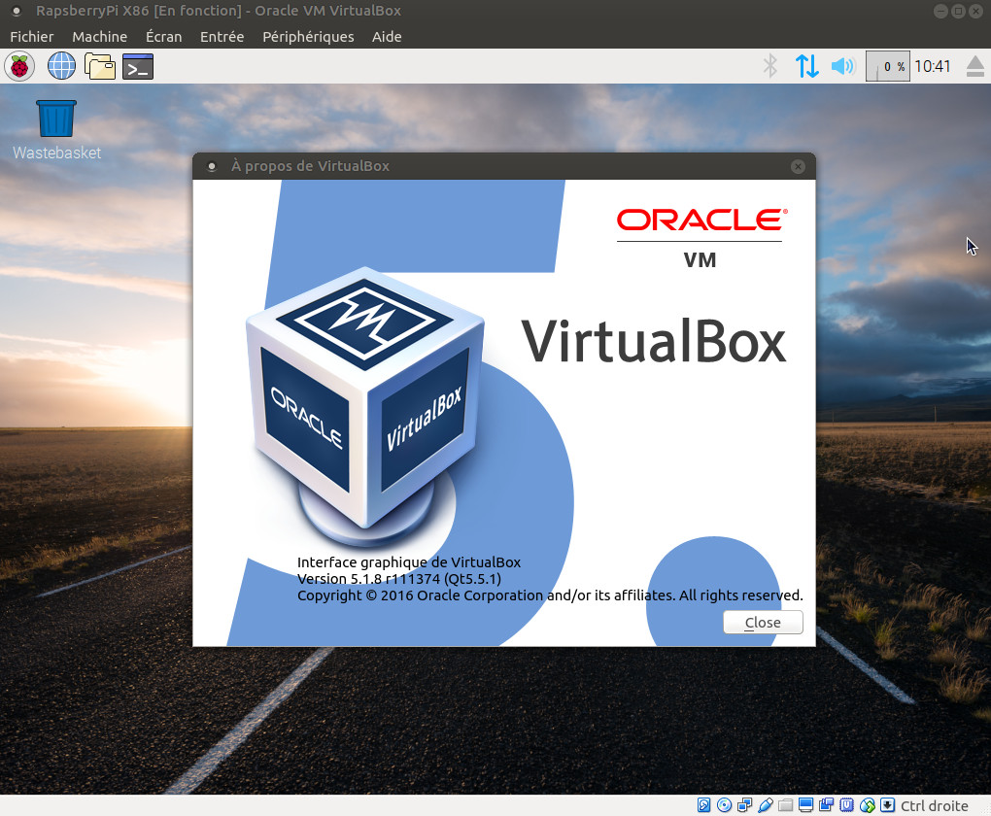Open the file manager folders icon
The width and height of the screenshot is (991, 816).
(100, 66)
